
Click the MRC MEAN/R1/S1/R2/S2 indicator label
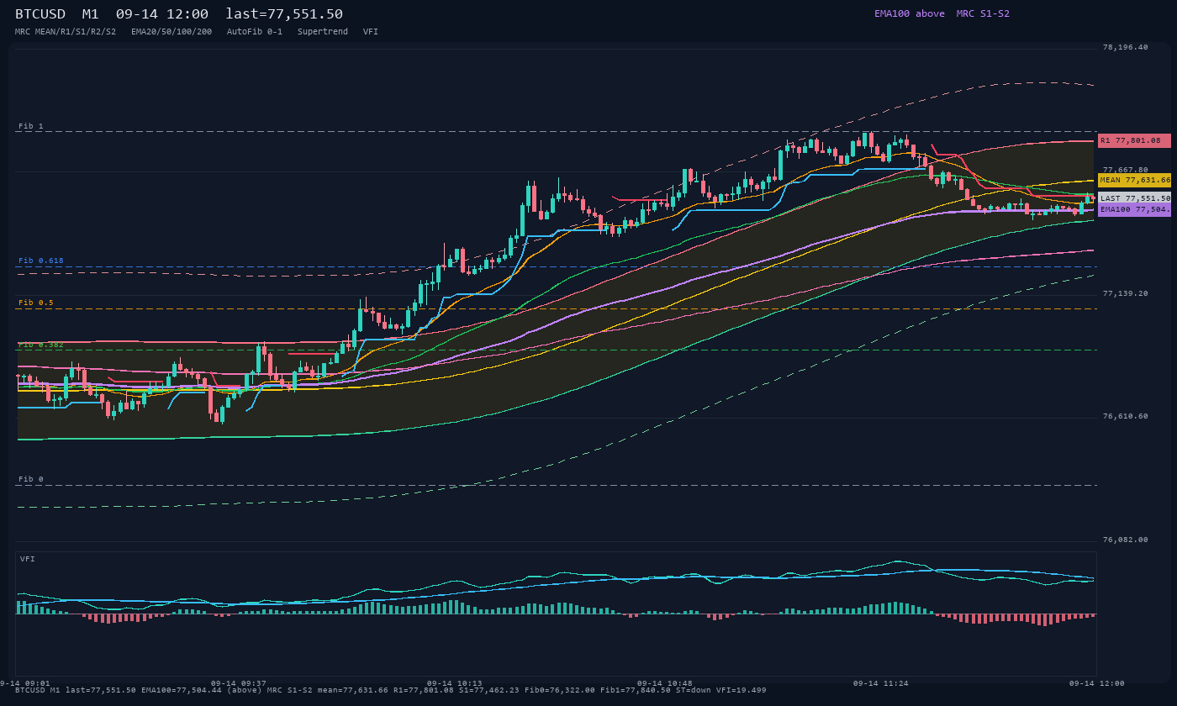(66, 31)
